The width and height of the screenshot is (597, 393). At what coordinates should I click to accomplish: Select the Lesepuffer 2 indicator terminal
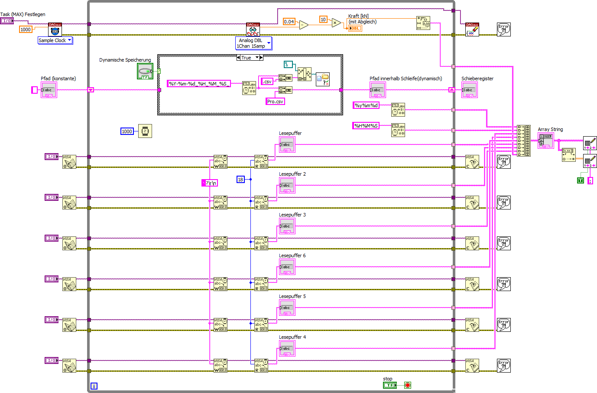click(287, 185)
